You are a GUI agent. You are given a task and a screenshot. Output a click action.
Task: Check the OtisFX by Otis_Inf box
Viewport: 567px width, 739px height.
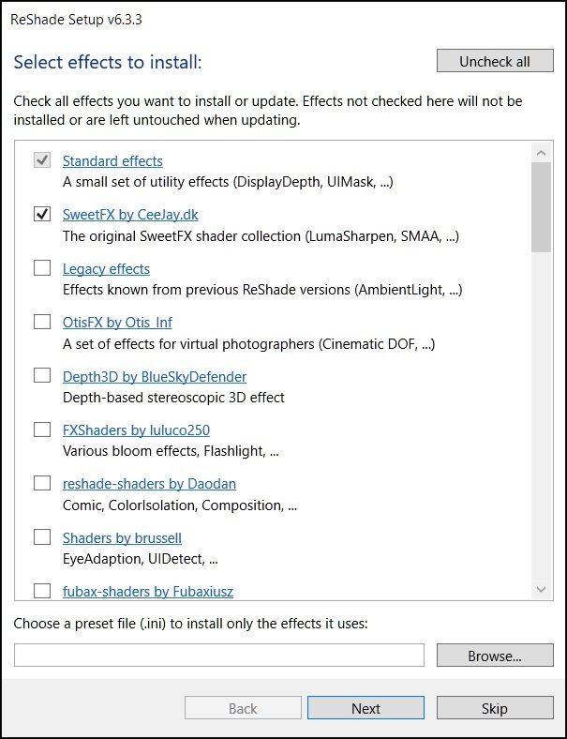pos(42,323)
